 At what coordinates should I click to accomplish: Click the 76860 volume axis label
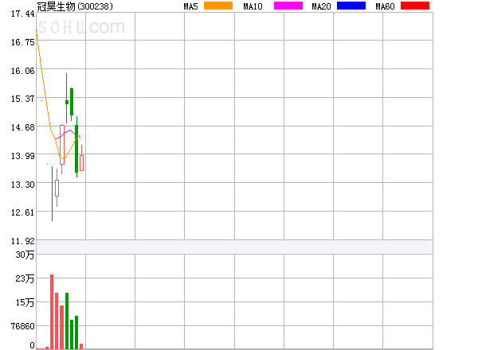coord(23,326)
